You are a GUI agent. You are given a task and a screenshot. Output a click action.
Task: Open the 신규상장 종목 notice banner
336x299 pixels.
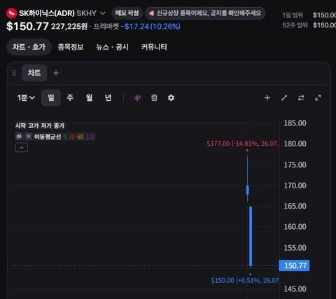point(205,13)
